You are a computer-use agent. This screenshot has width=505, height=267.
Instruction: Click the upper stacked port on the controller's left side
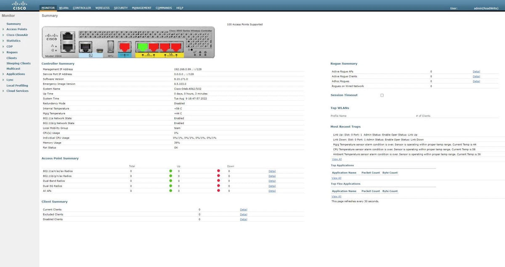tap(68, 37)
